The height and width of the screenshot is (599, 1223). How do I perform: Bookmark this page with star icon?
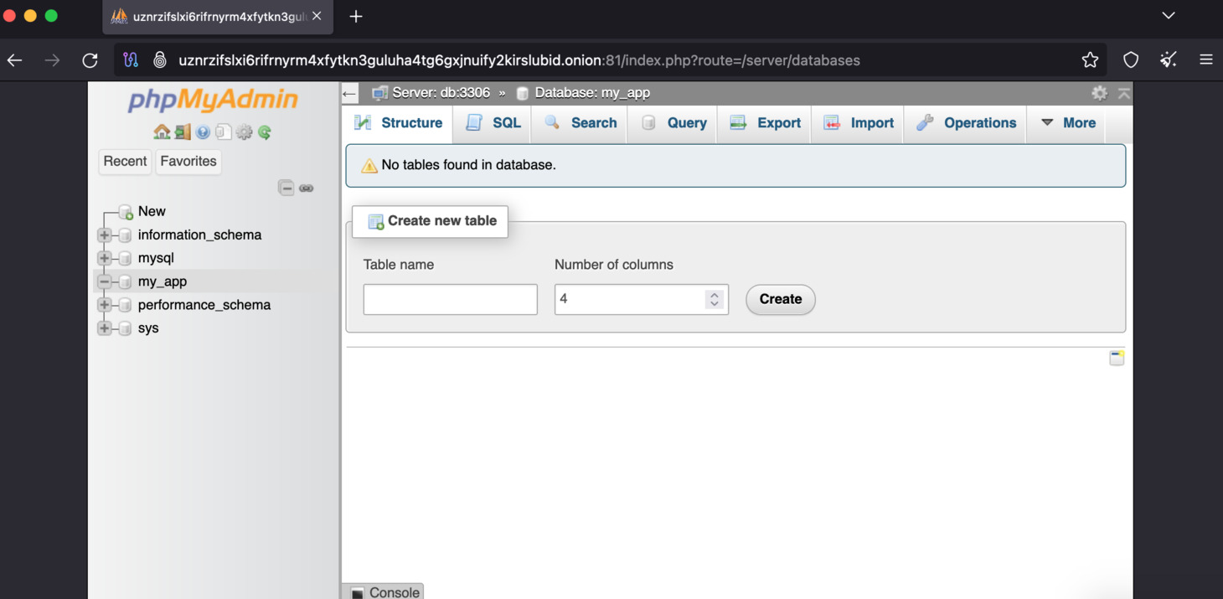pyautogui.click(x=1090, y=59)
